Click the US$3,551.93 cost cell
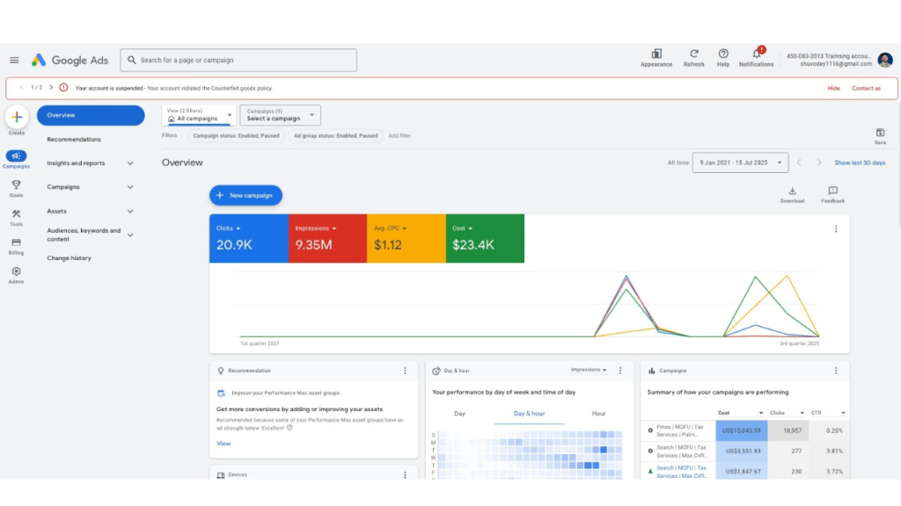Viewport: 901px width, 506px height. click(741, 452)
